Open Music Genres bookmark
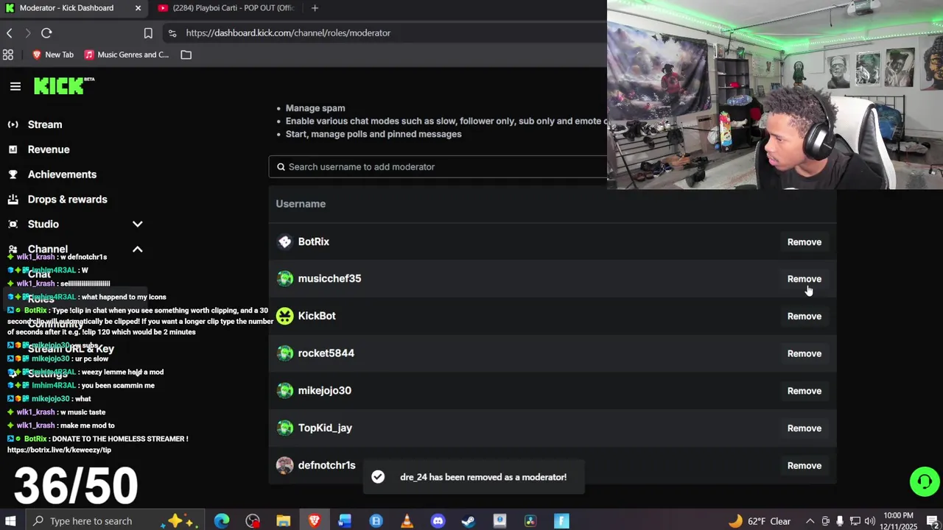 pos(126,54)
